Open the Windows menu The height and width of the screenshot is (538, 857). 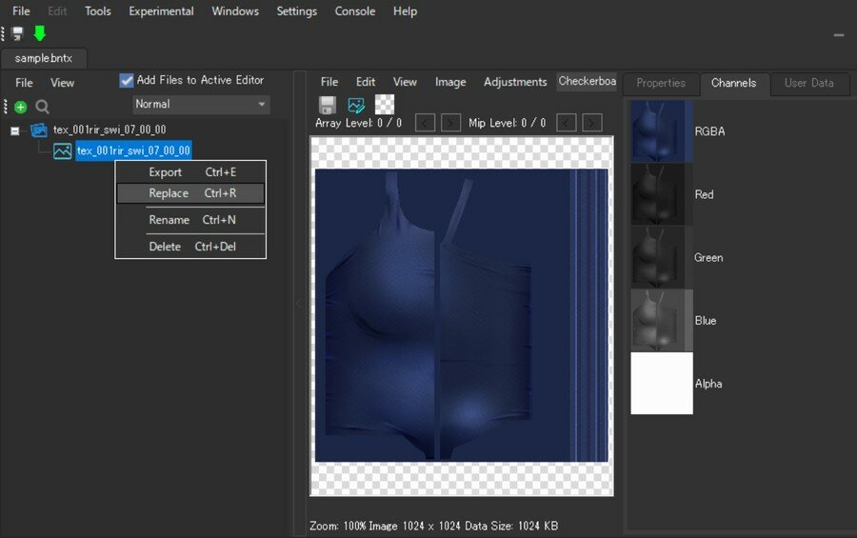tap(235, 10)
